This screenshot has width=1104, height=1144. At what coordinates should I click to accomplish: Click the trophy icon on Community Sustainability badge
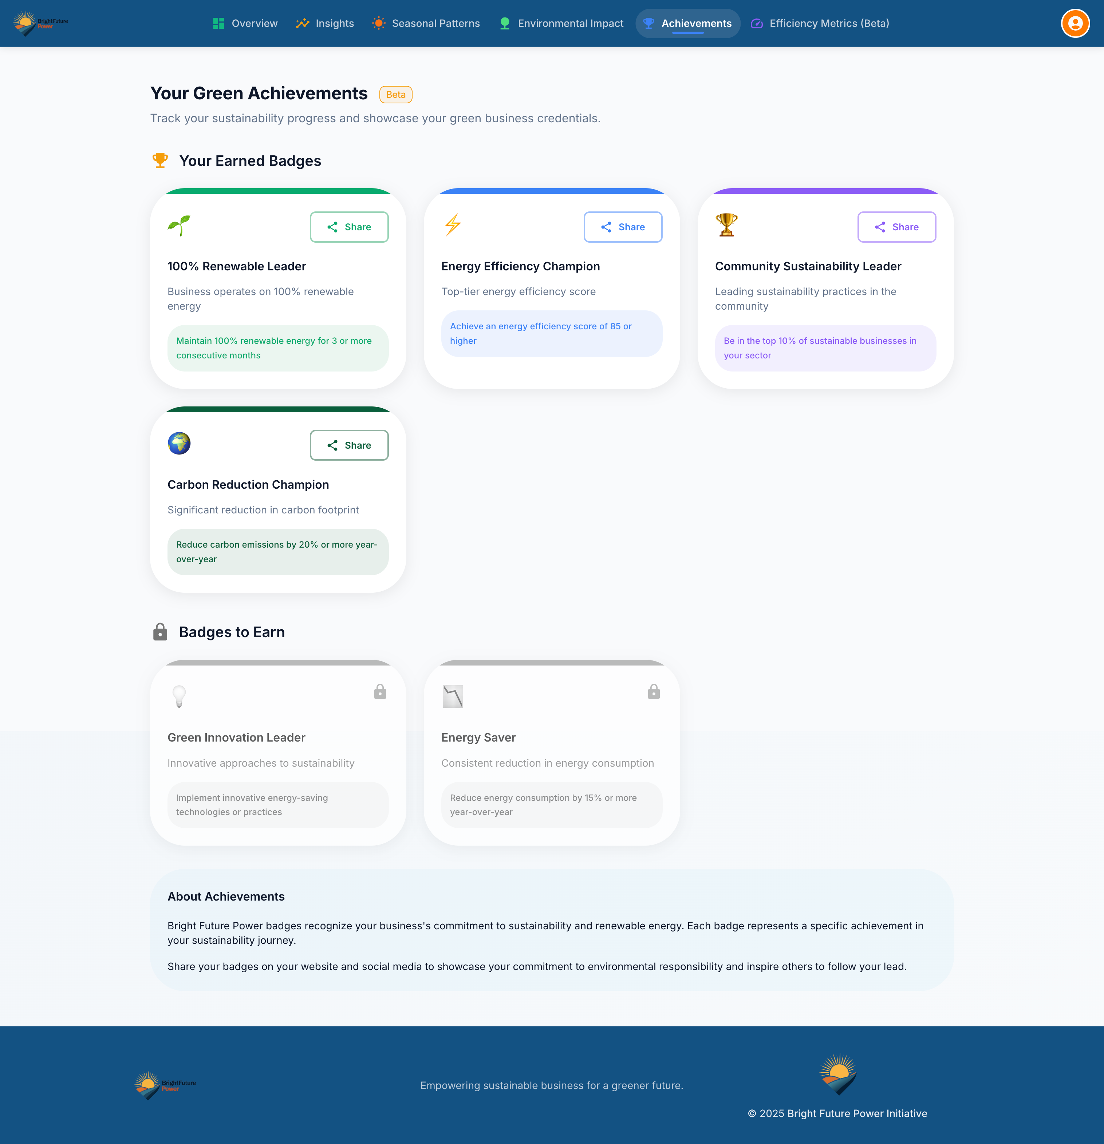click(726, 225)
